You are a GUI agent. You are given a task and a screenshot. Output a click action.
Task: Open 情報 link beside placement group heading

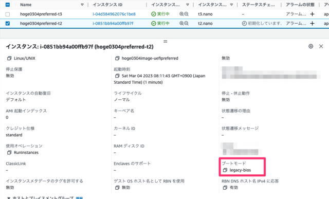click(79, 198)
